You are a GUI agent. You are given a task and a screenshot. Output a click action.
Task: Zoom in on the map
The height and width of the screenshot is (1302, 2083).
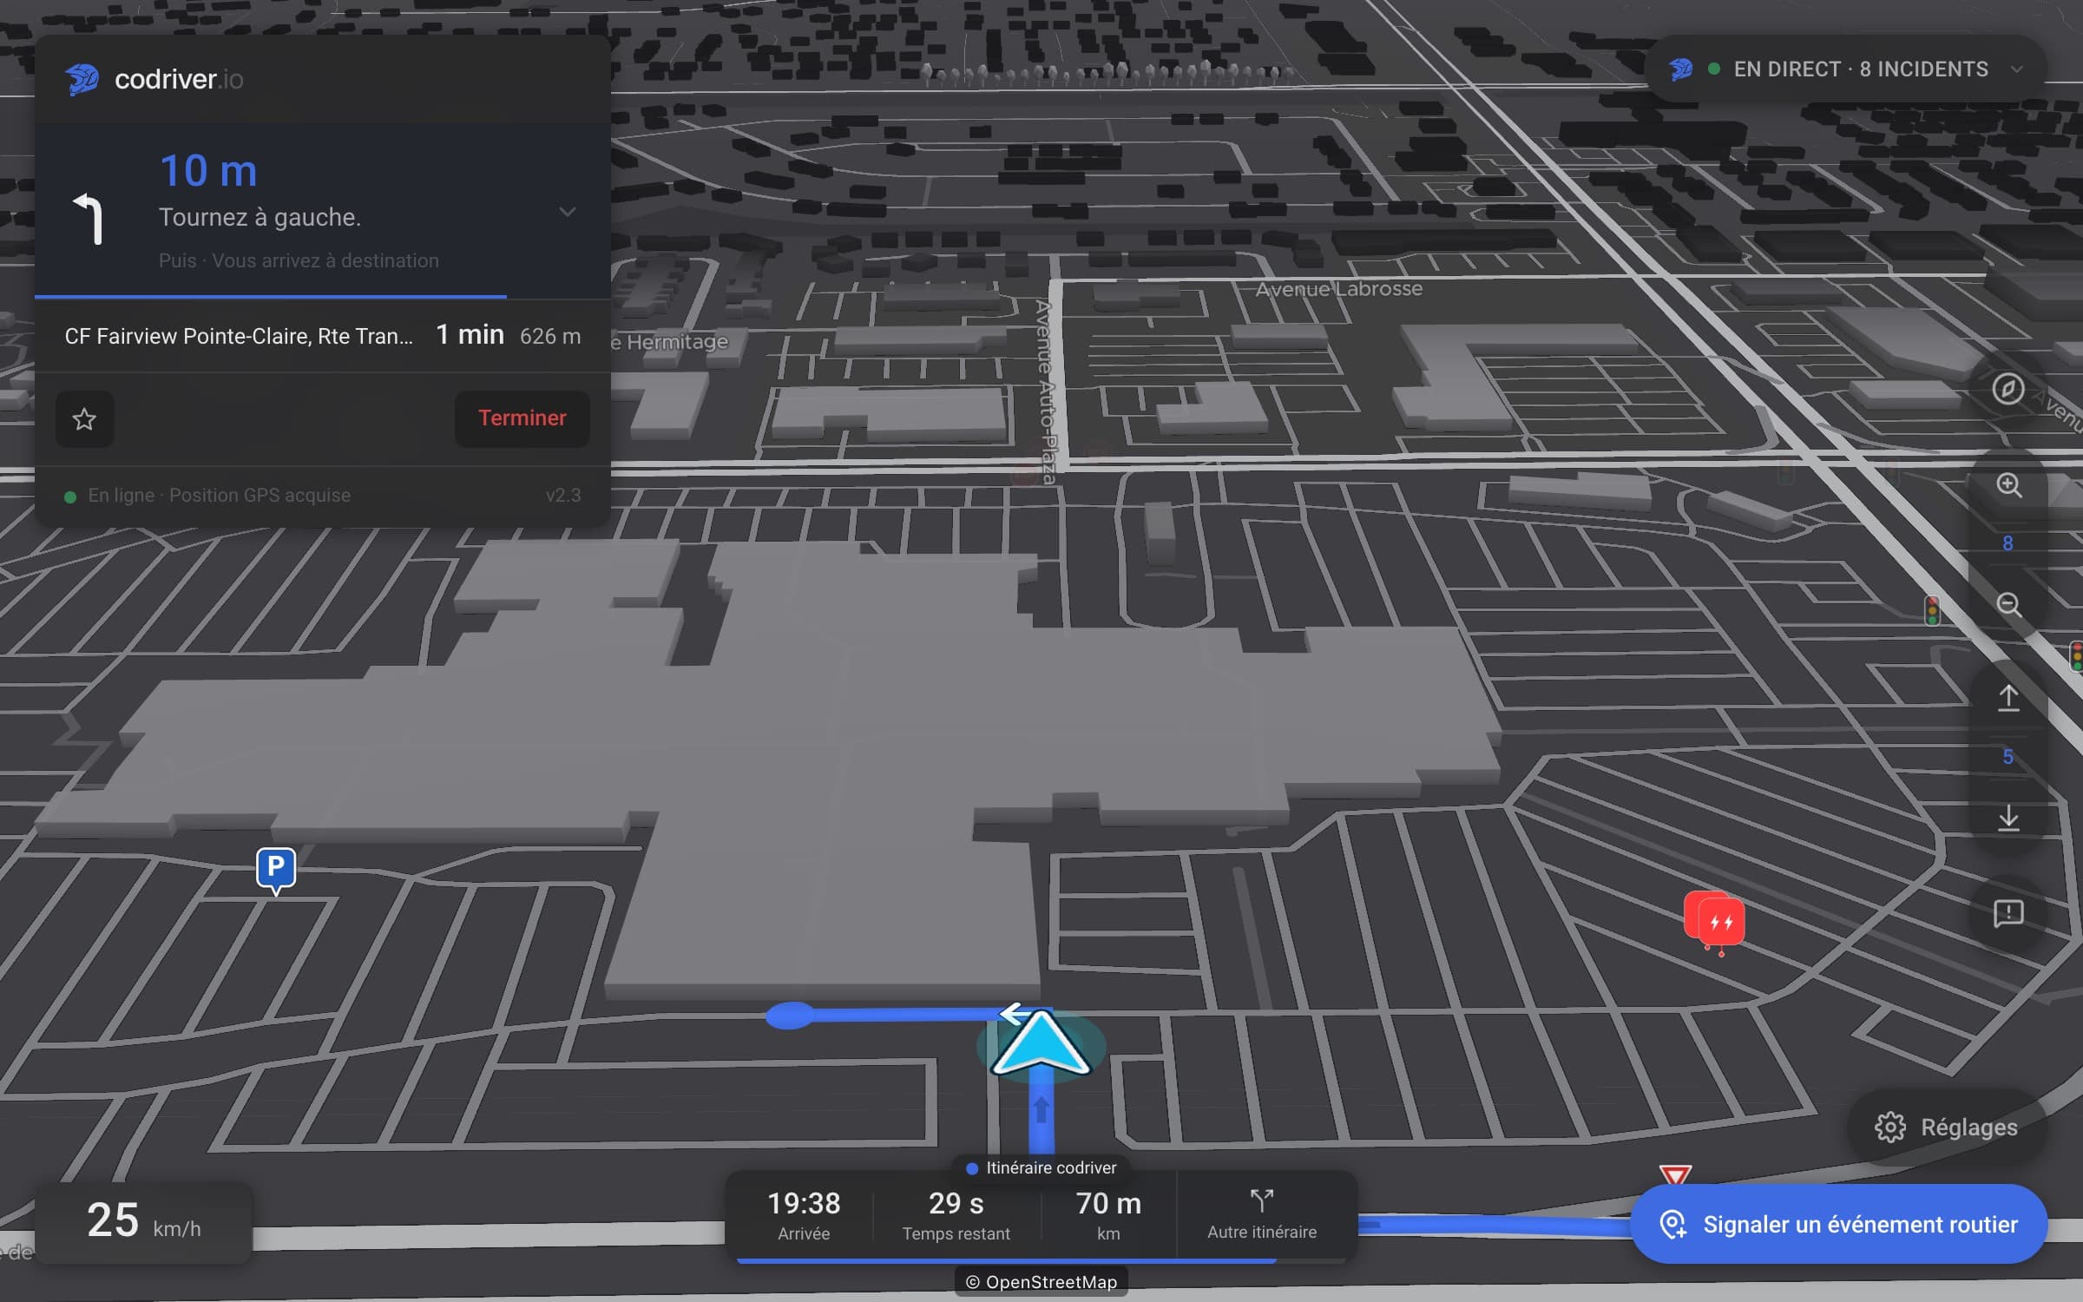[2008, 485]
